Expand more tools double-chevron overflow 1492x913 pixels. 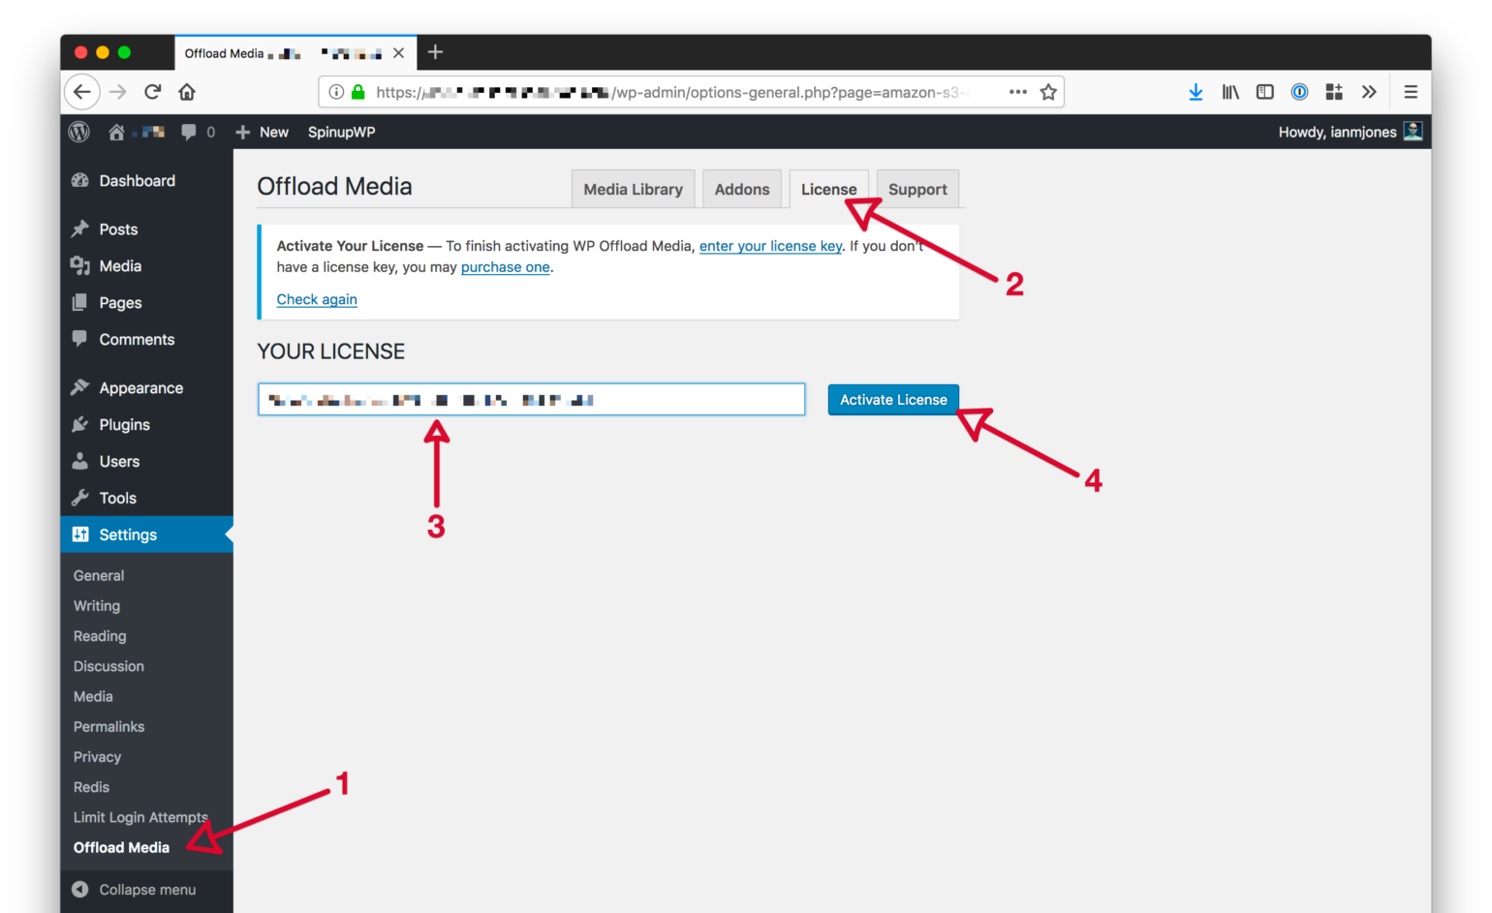tap(1369, 92)
